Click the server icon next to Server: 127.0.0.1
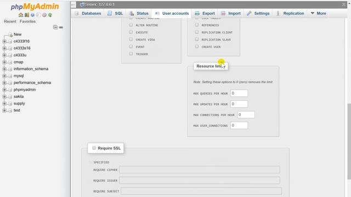The width and height of the screenshot is (351, 197). pyautogui.click(x=82, y=4)
